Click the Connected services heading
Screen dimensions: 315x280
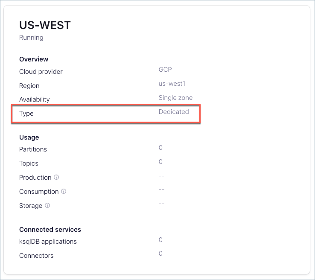[50, 230]
